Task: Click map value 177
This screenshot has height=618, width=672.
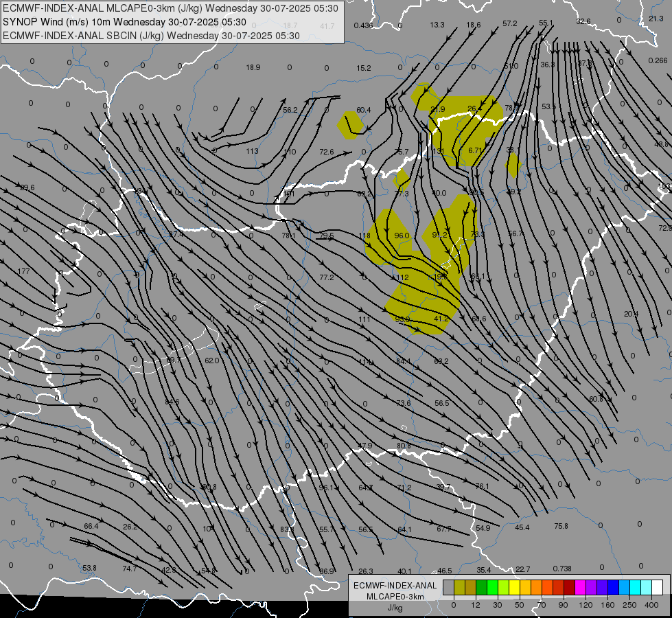Action: click(23, 271)
